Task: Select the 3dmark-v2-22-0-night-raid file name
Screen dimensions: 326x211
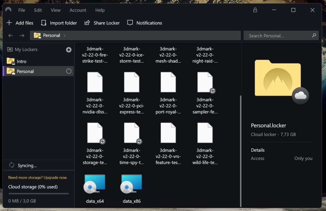Action: click(205, 55)
